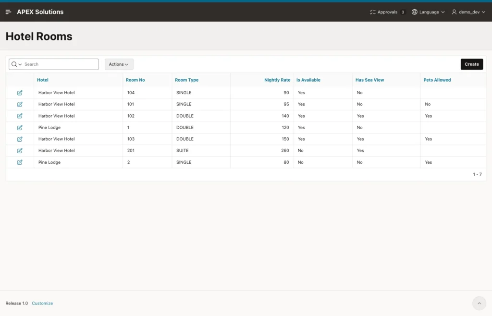This screenshot has width=492, height=316.
Task: Expand the Language dropdown
Action: pyautogui.click(x=428, y=12)
